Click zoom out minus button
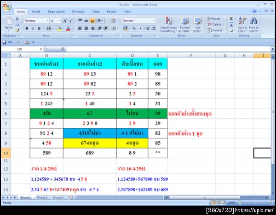This screenshot has height=215, width=276. (x=240, y=203)
